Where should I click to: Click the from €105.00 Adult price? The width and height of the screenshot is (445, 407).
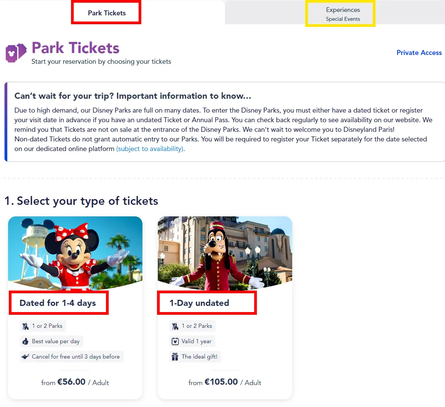pyautogui.click(x=225, y=382)
